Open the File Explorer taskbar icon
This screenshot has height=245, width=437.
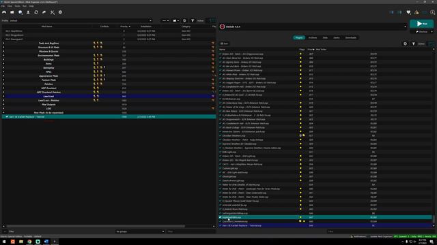(x=21, y=242)
